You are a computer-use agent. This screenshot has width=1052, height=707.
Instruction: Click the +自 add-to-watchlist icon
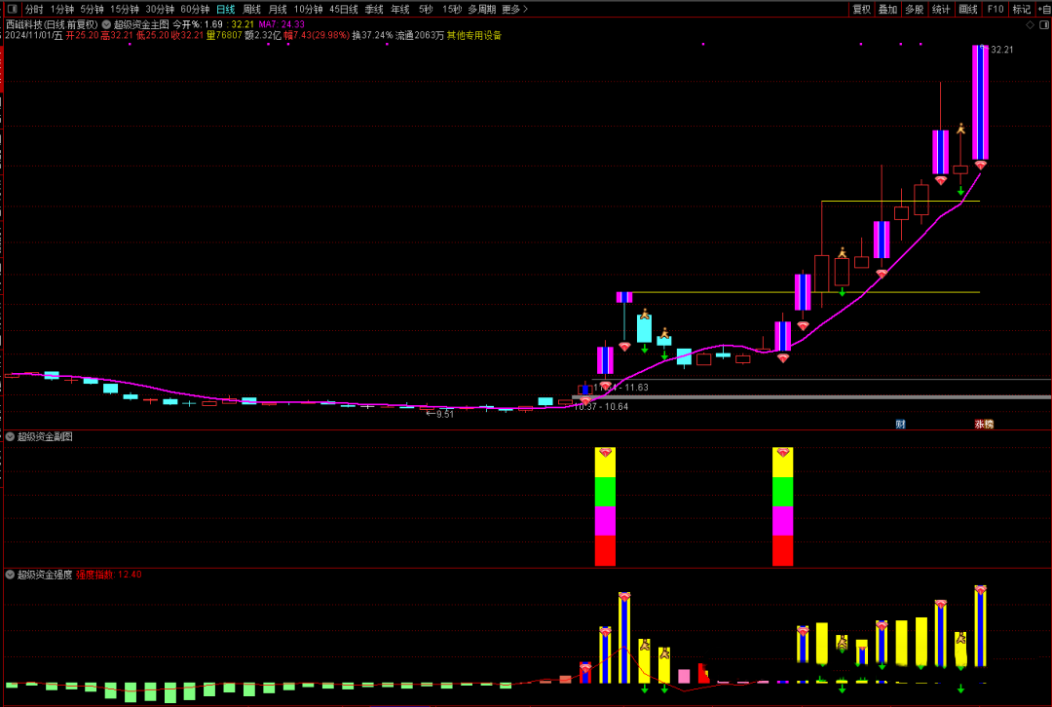tap(1044, 9)
